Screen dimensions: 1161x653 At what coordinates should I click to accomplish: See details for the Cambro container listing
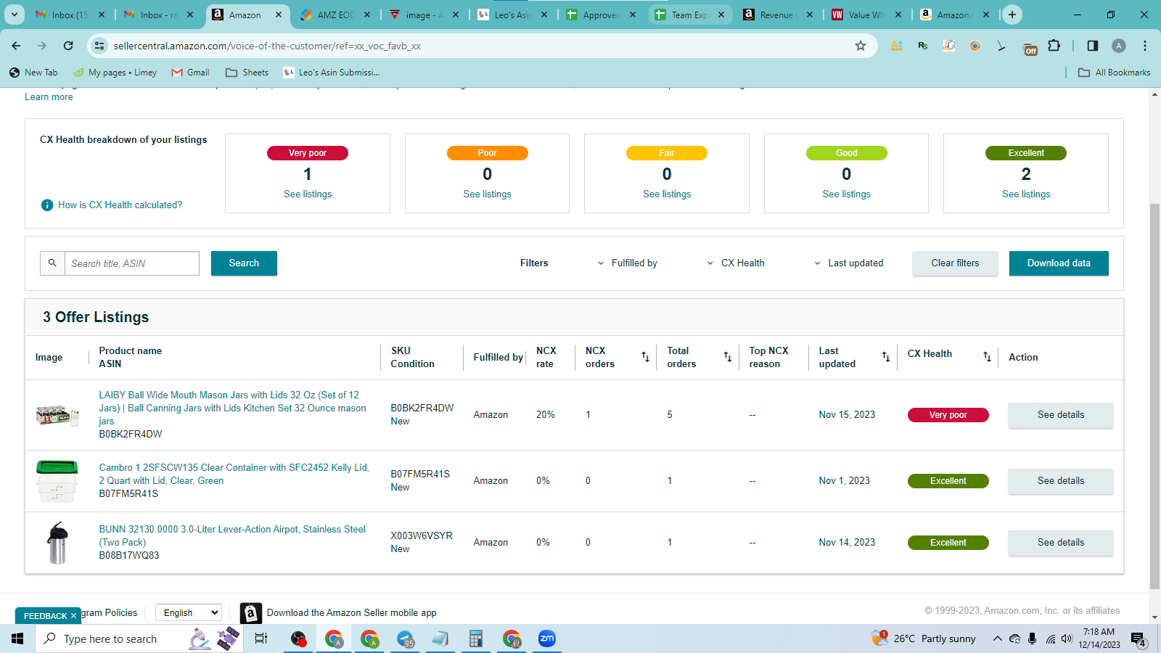coord(1060,481)
